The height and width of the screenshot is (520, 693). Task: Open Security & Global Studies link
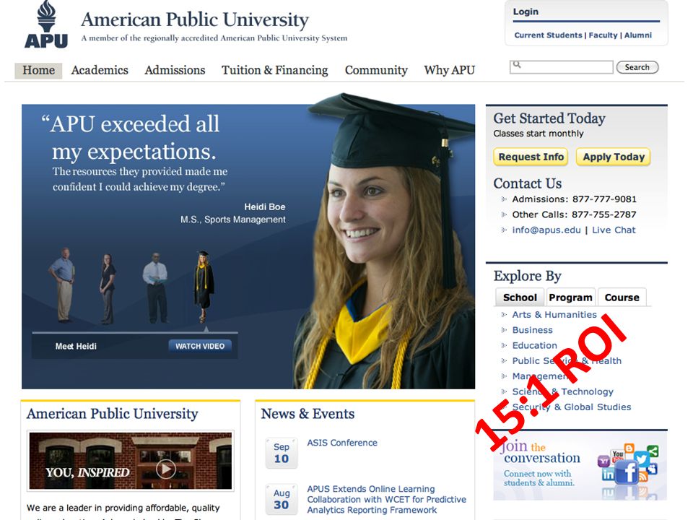572,407
